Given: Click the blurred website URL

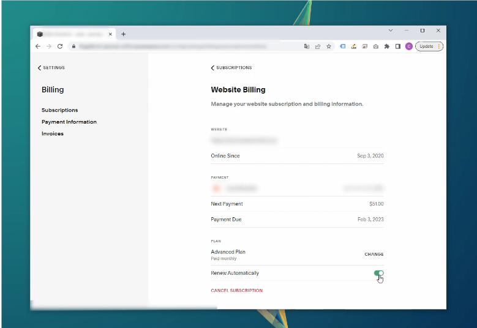Looking at the screenshot, I should tap(244, 140).
